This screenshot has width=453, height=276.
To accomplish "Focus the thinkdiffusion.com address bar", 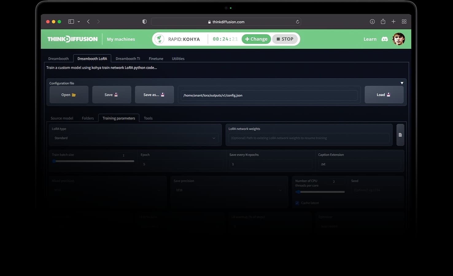I will point(226,22).
